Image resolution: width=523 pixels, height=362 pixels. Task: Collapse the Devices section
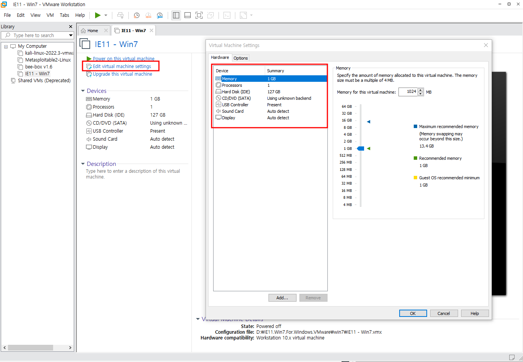pyautogui.click(x=83, y=91)
